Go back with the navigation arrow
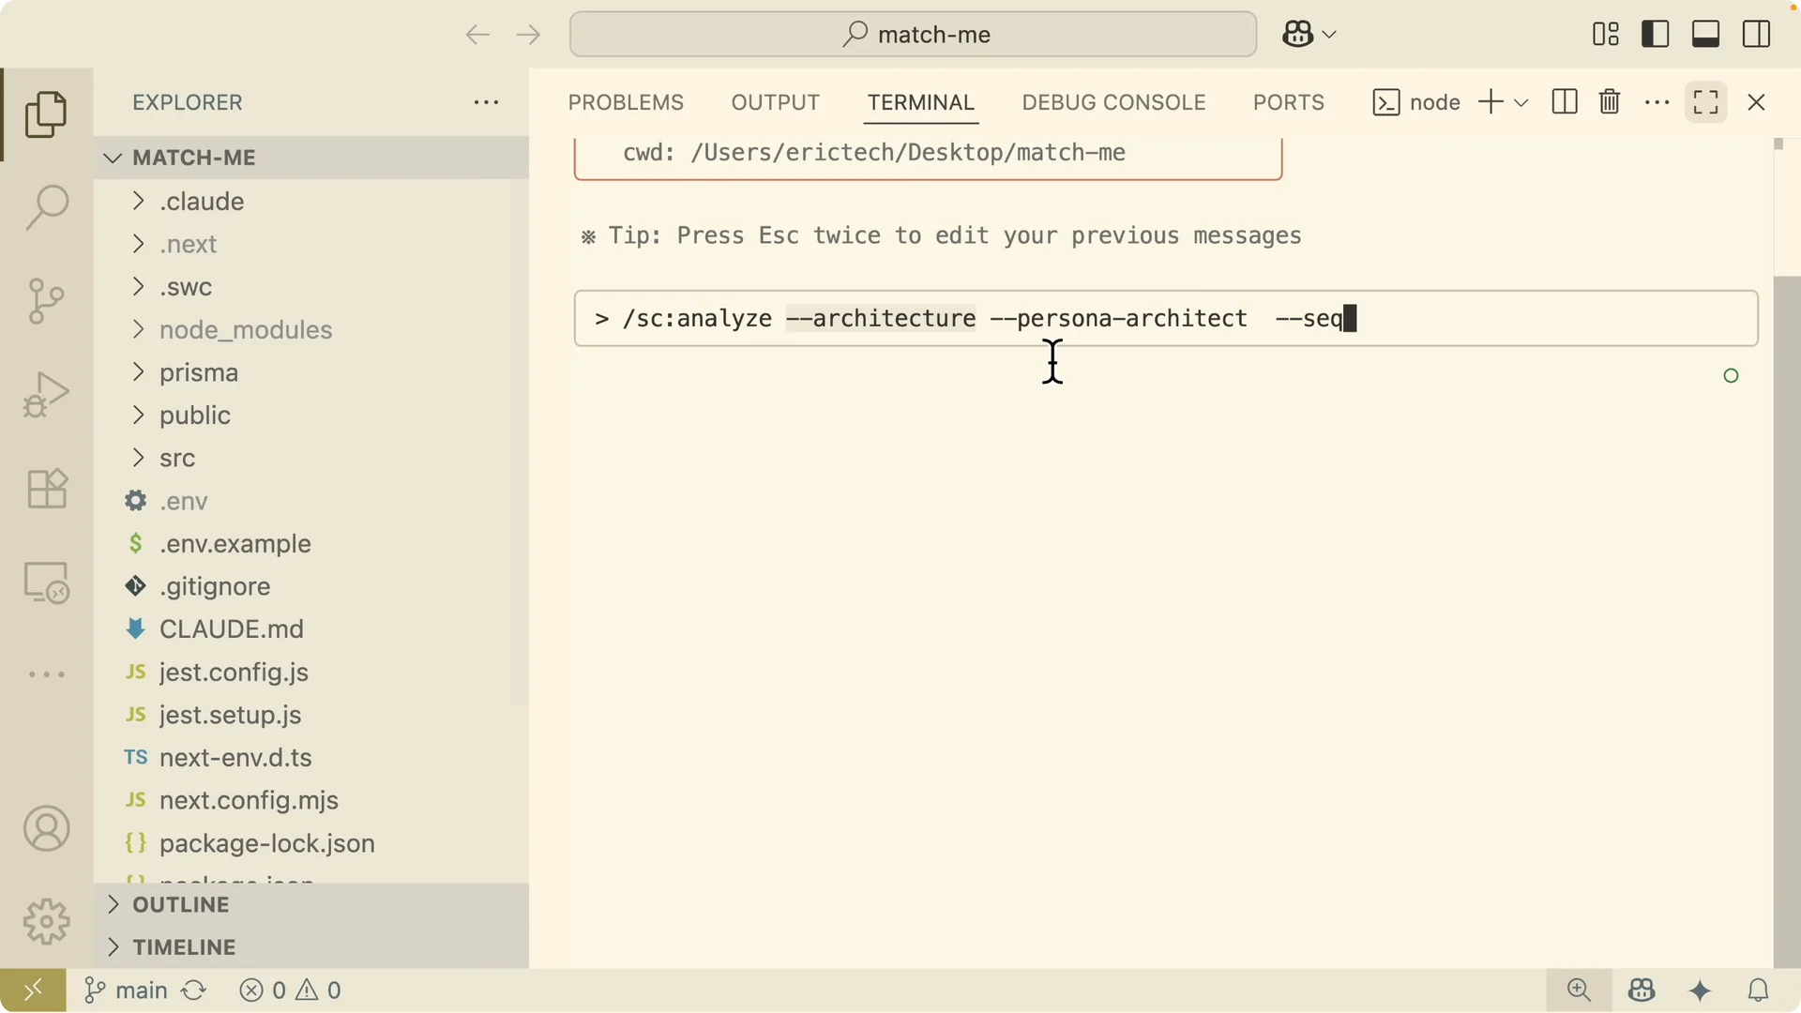This screenshot has width=1801, height=1013. (x=477, y=35)
